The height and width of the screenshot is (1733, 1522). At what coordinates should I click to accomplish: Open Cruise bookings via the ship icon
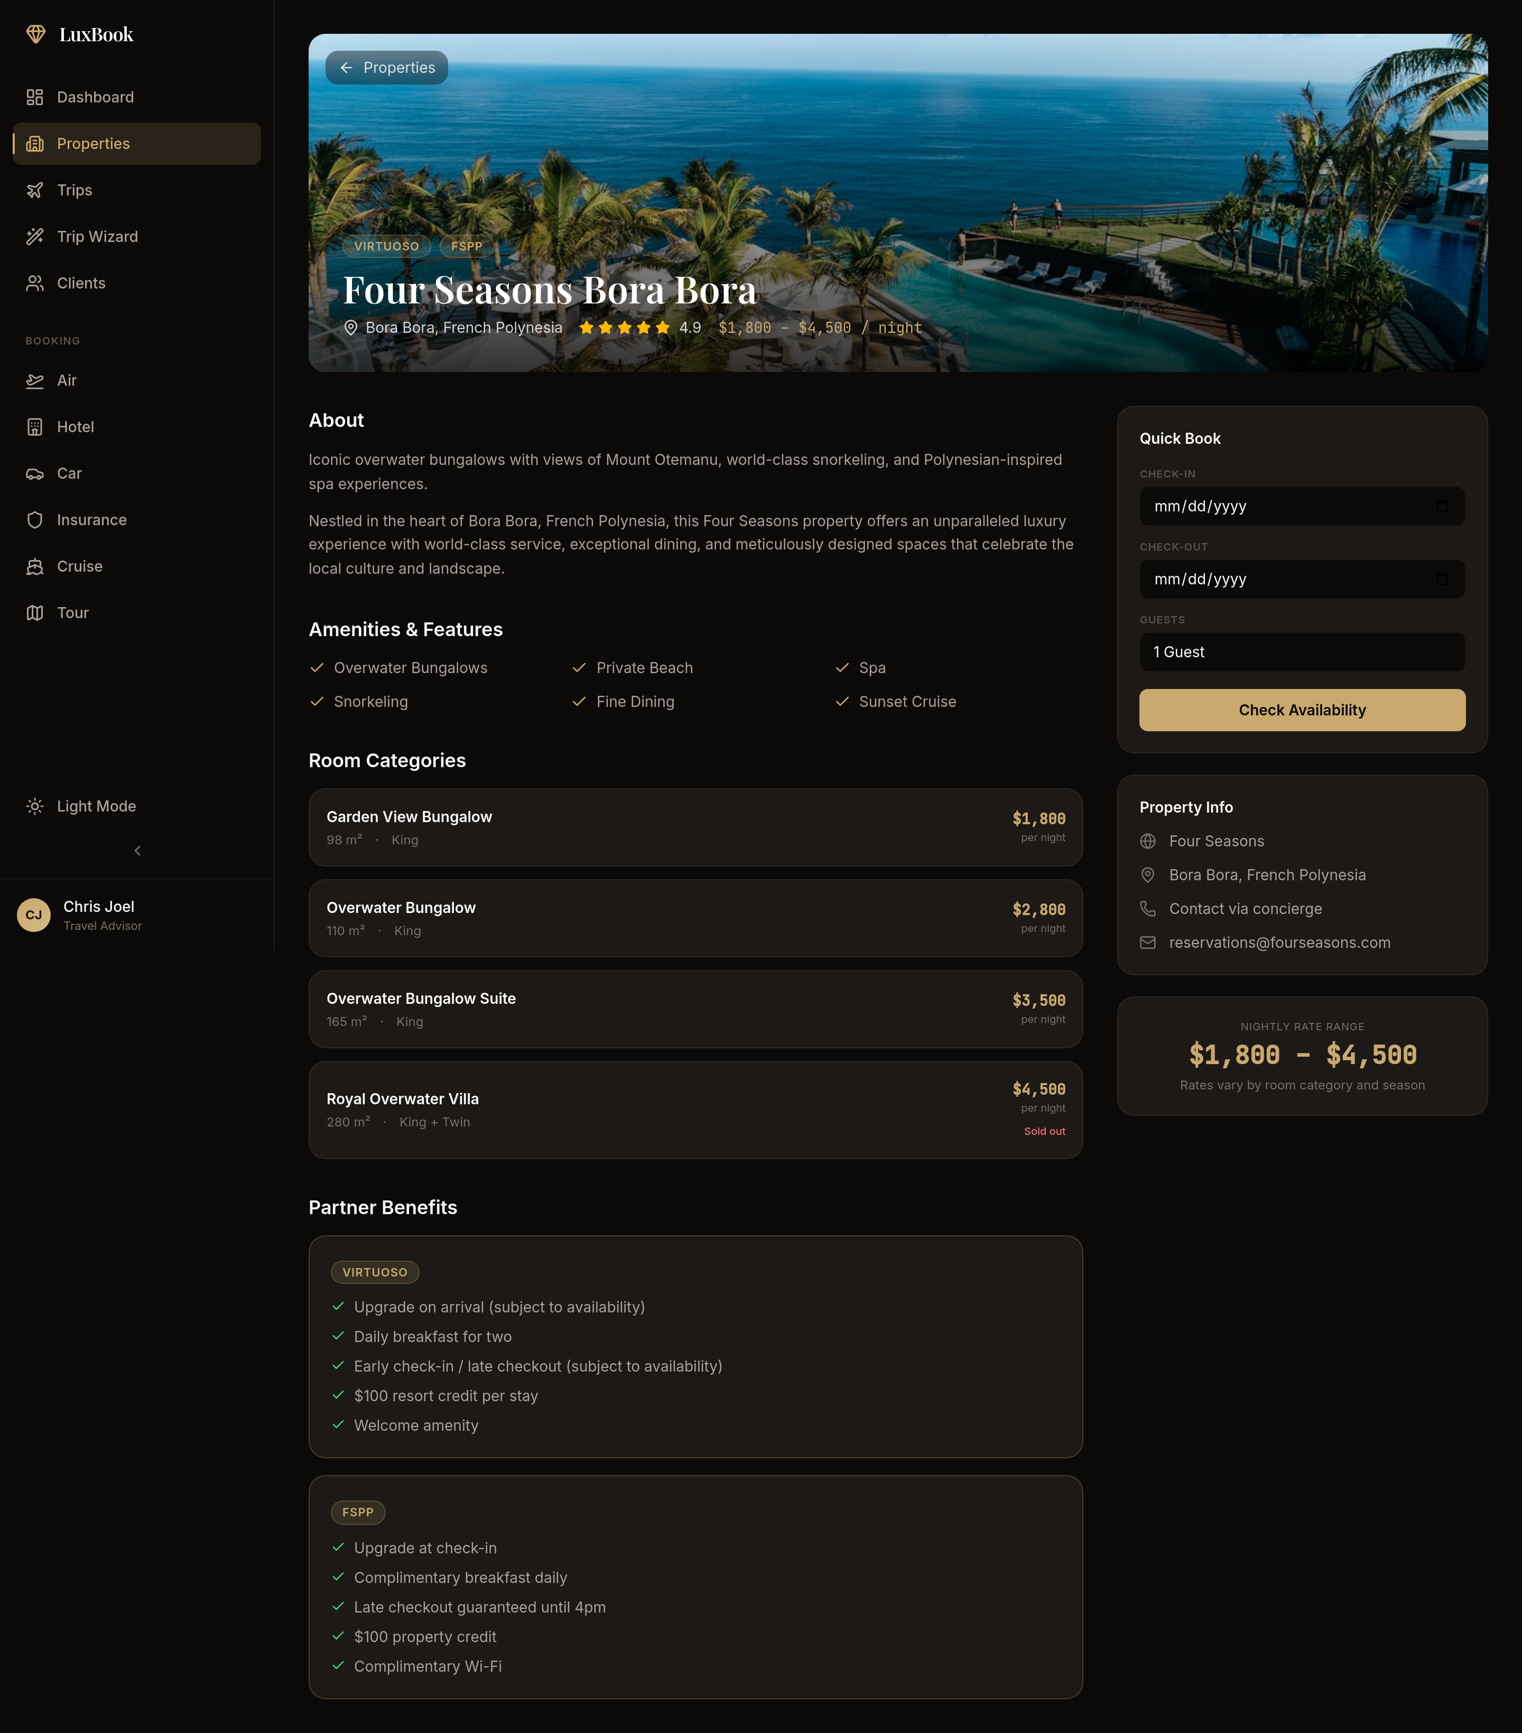(35, 565)
